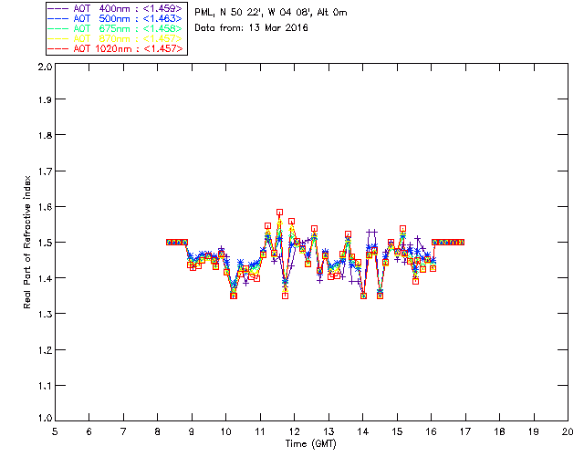Screen dimensions: 584x467
Task: Click the red square minimum near 11.7
Action: [286, 296]
